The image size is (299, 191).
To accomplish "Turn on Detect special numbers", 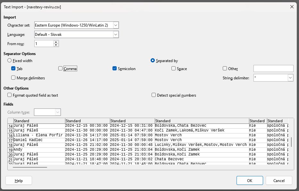I will click(x=154, y=95).
